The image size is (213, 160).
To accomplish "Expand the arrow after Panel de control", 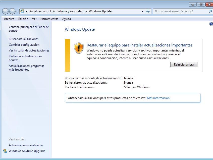I will [x=54, y=11].
